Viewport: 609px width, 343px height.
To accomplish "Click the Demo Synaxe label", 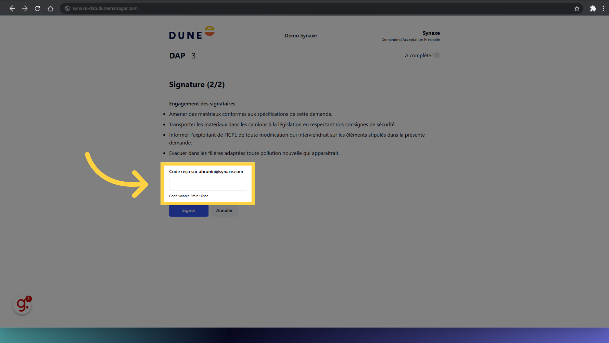I will point(300,36).
